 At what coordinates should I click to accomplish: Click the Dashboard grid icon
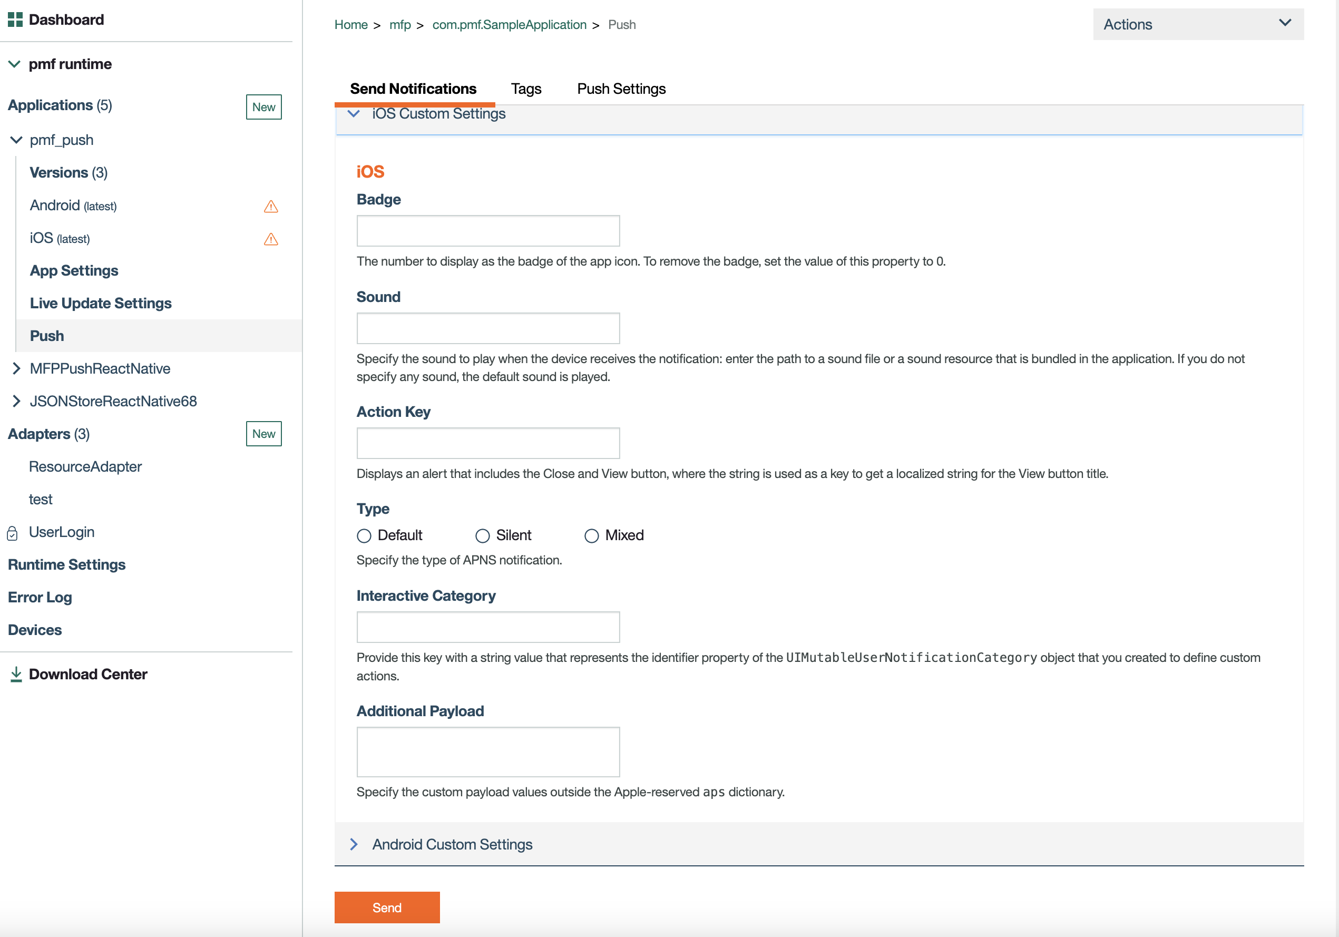pyautogui.click(x=15, y=20)
